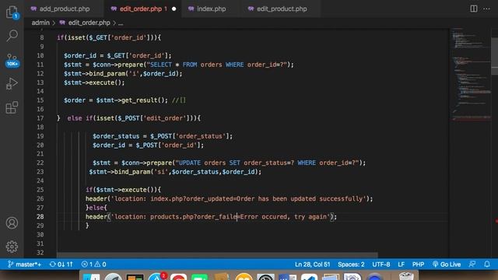Click line number 17 in gutter
The height and width of the screenshot is (280, 498).
pos(40,118)
